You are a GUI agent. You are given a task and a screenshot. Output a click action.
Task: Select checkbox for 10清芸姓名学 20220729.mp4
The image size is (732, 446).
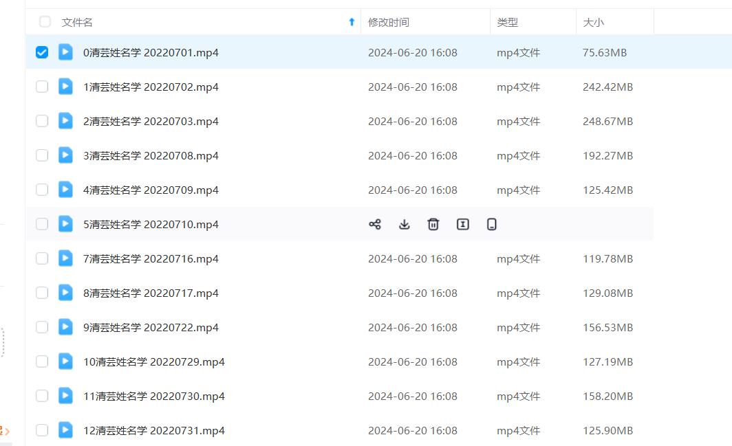42,361
